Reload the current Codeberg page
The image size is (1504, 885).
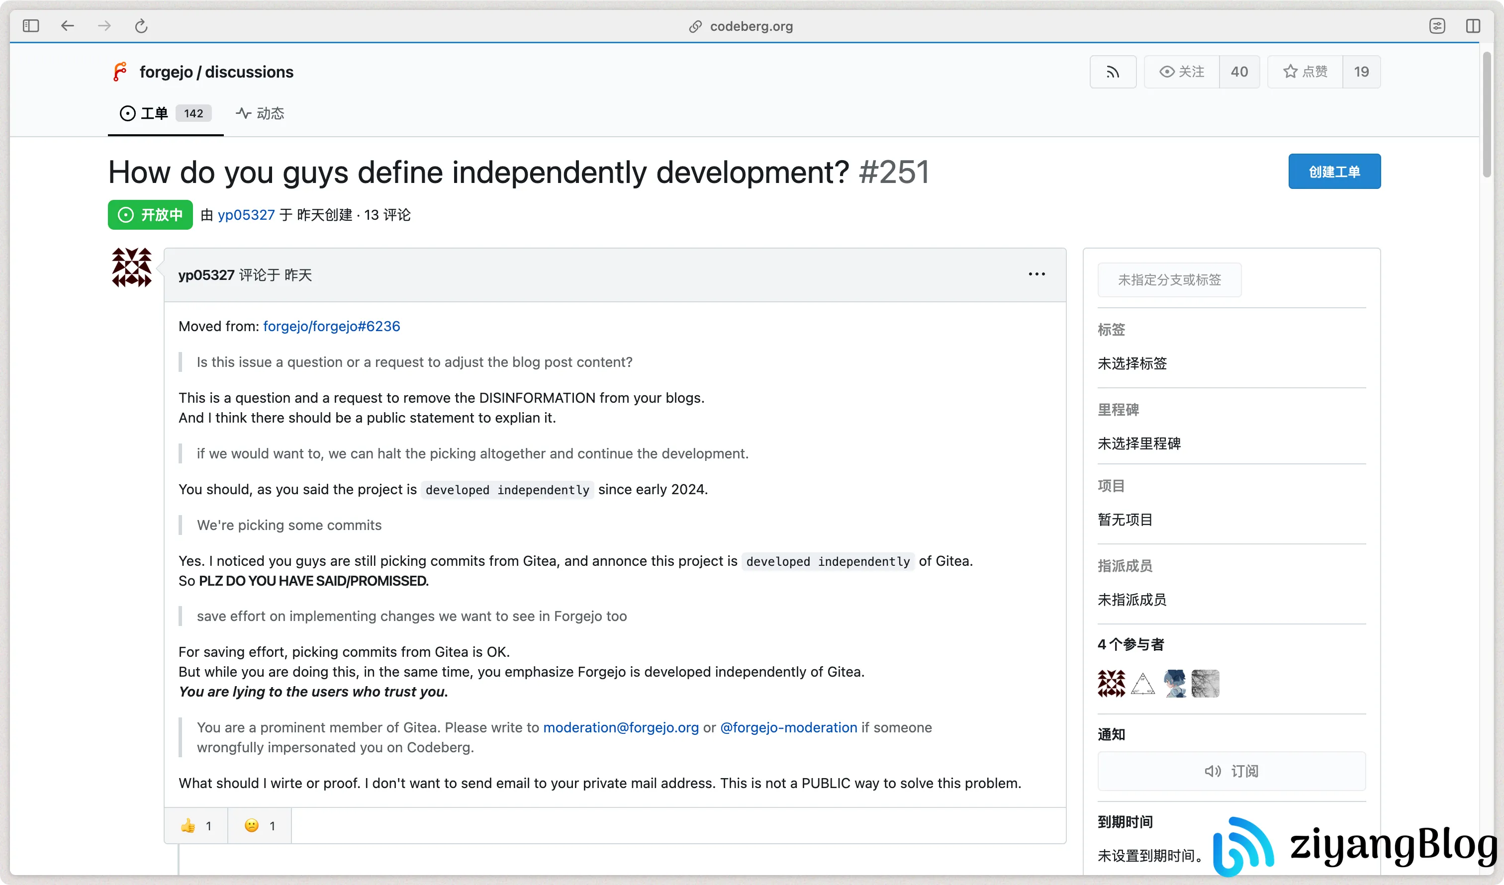[x=141, y=26]
